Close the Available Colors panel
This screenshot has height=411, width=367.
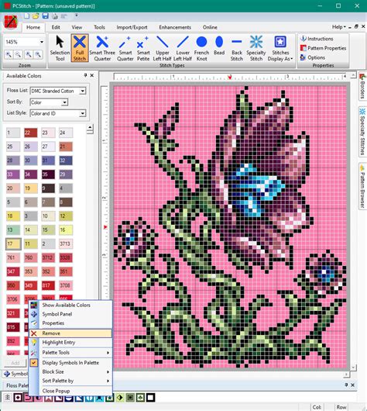[92, 75]
